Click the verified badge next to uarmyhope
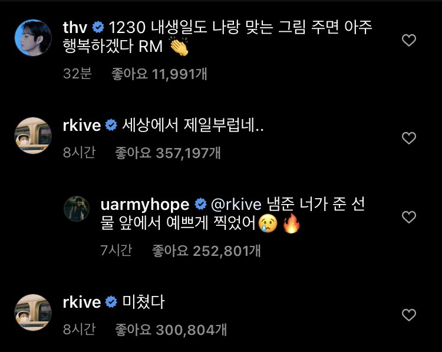The width and height of the screenshot is (442, 352). pos(201,204)
